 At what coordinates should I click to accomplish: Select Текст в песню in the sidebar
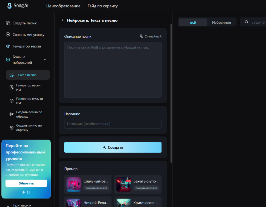pyautogui.click(x=28, y=75)
